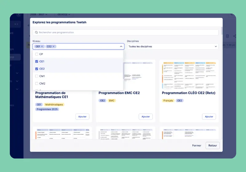Viewport: 246px width, 172px height.
Task: Click CE2 tag on the CLÉO card
Action: click(180, 100)
